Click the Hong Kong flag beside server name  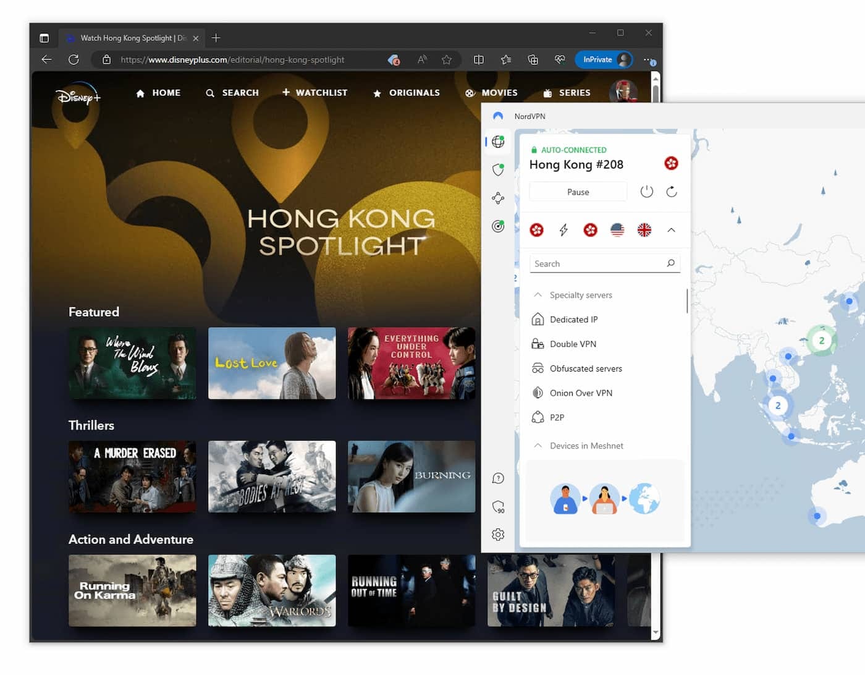[671, 163]
